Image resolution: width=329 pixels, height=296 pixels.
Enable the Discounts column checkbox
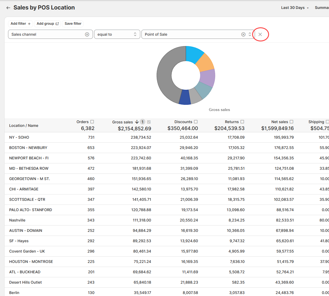click(196, 122)
